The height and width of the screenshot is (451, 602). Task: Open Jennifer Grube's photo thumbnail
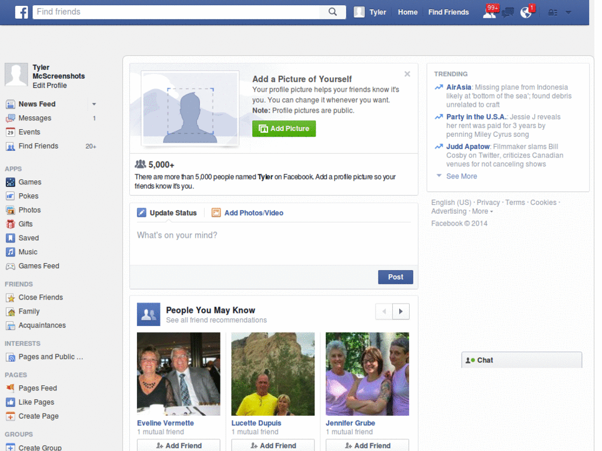(367, 374)
